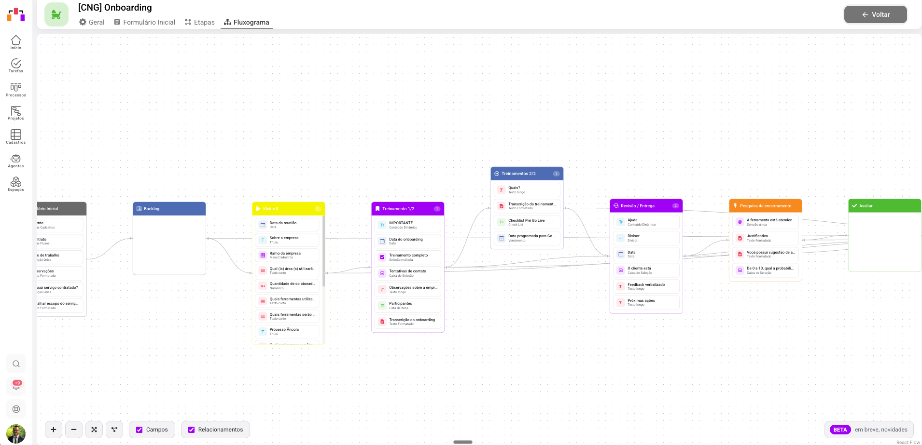Click the 'Tentativas de contato' field
The image size is (922, 445).
tap(408, 273)
